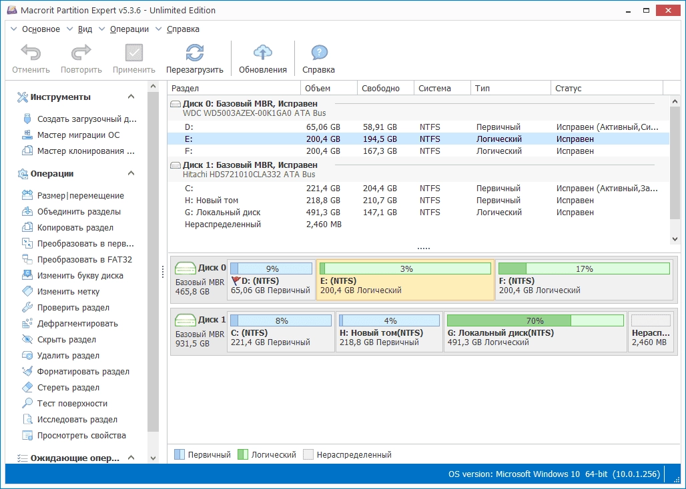Choose Тест поверхности operation
This screenshot has height=489, width=686.
65,404
